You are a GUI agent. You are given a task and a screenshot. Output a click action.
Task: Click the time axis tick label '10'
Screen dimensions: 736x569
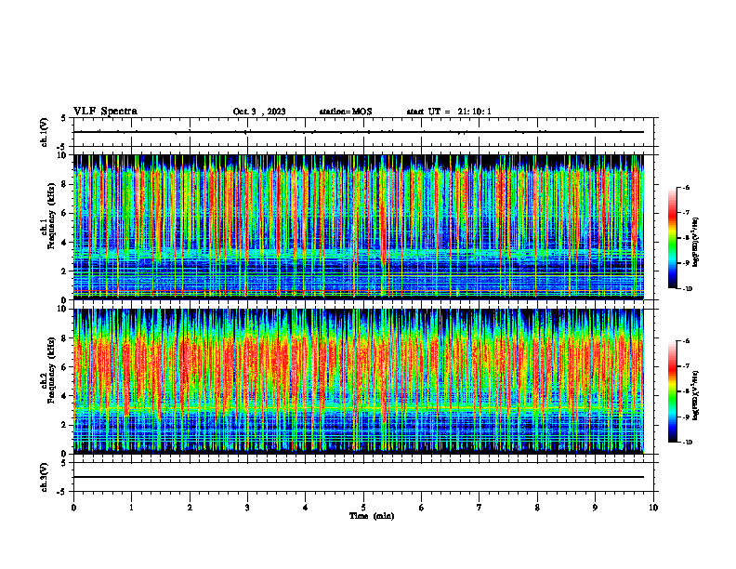pos(653,508)
